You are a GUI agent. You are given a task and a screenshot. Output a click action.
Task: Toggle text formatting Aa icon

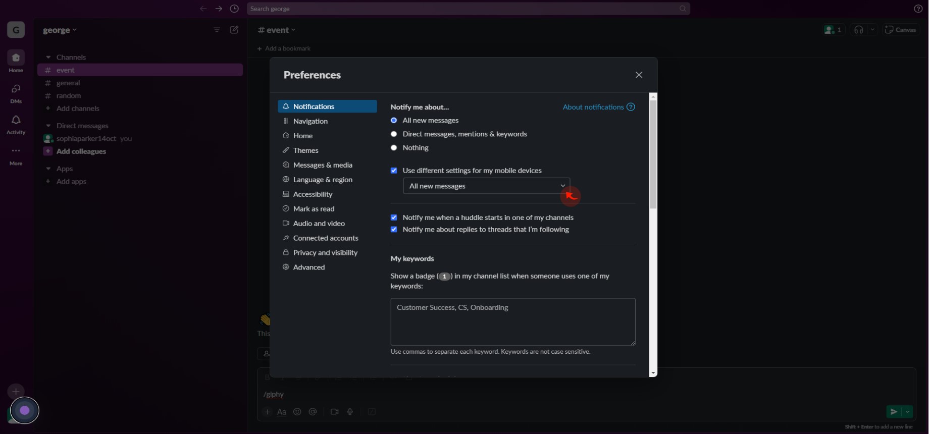point(282,412)
